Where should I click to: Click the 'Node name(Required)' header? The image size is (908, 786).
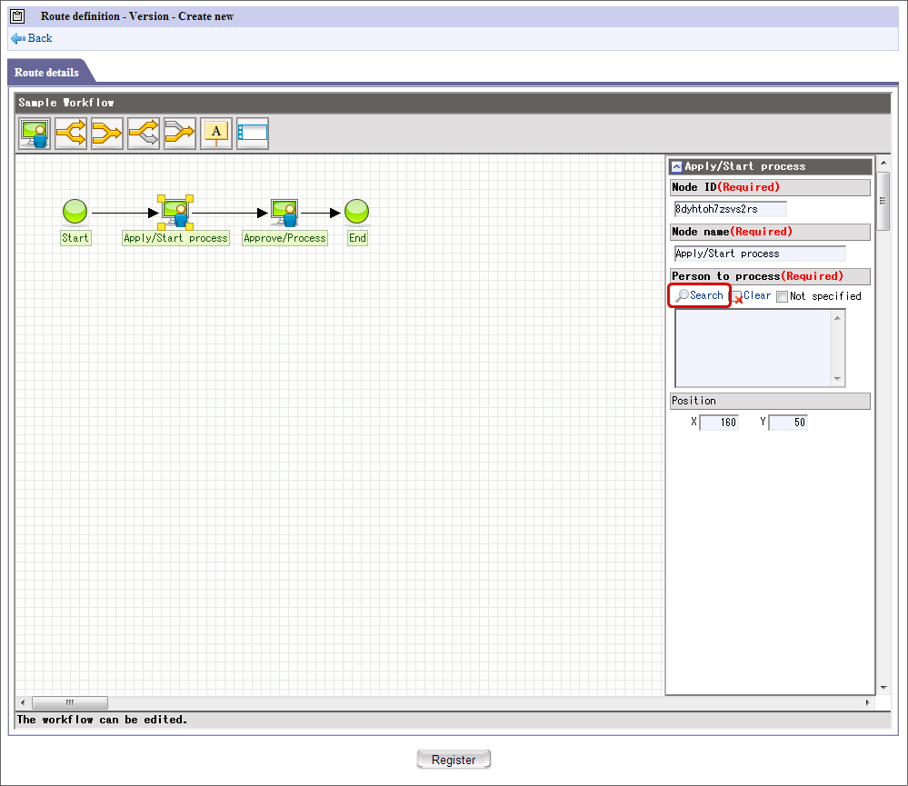tap(770, 232)
